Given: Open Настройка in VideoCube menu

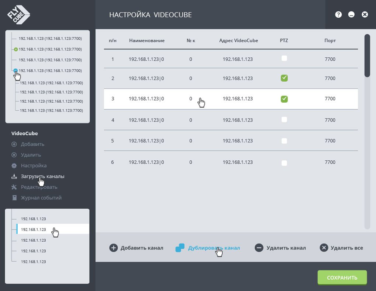Looking at the screenshot, I should 34,166.
